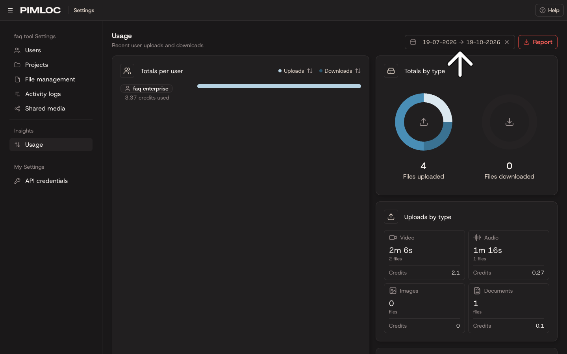Screen dimensions: 567x354
Task: Select the faq enterprise user chip
Action: (x=146, y=88)
